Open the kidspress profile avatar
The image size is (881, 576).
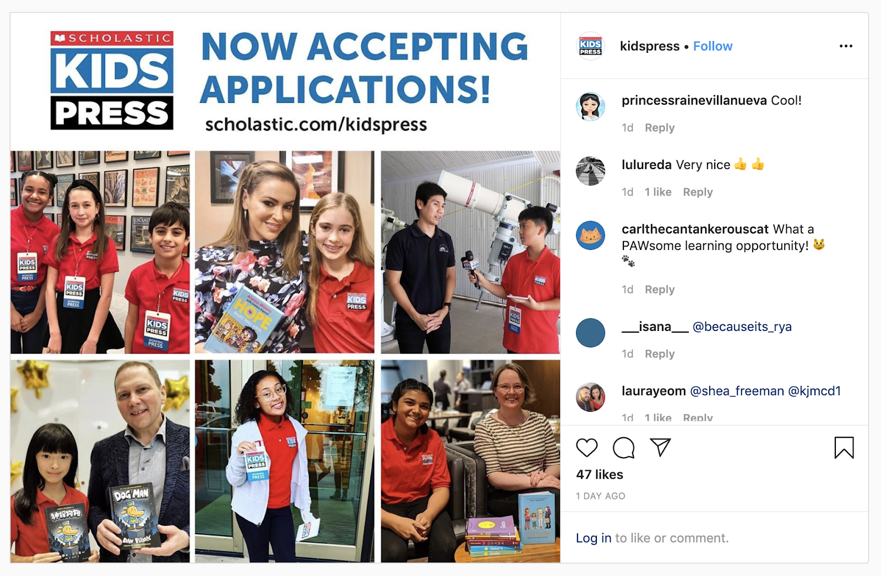(x=590, y=46)
